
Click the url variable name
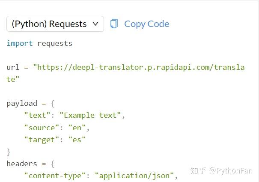(x=13, y=67)
